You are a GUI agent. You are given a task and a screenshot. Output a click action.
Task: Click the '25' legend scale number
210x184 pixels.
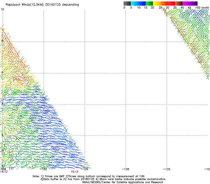click(160, 8)
